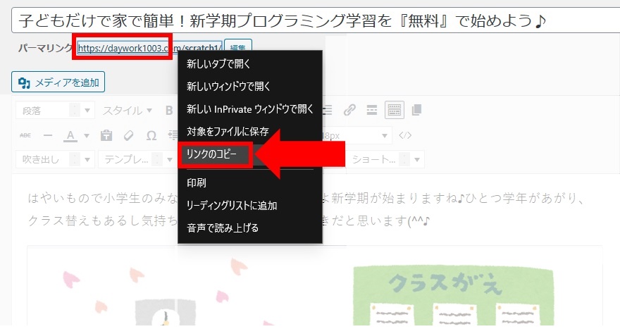620x329 pixels.
Task: Open the Omega special character picker
Action: pyautogui.click(x=151, y=135)
